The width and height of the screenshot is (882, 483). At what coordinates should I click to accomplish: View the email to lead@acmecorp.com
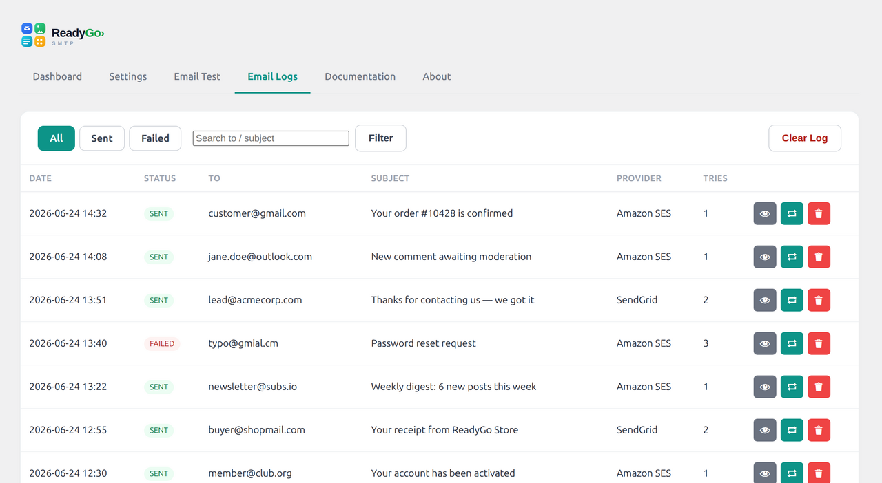[x=765, y=300]
